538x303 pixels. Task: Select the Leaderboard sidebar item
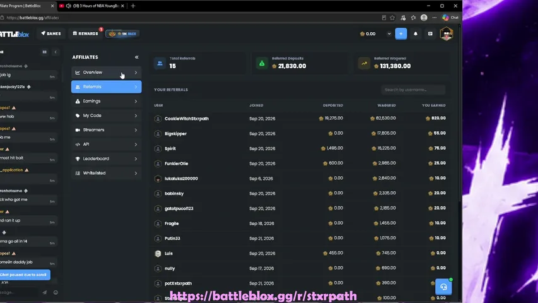point(107,158)
